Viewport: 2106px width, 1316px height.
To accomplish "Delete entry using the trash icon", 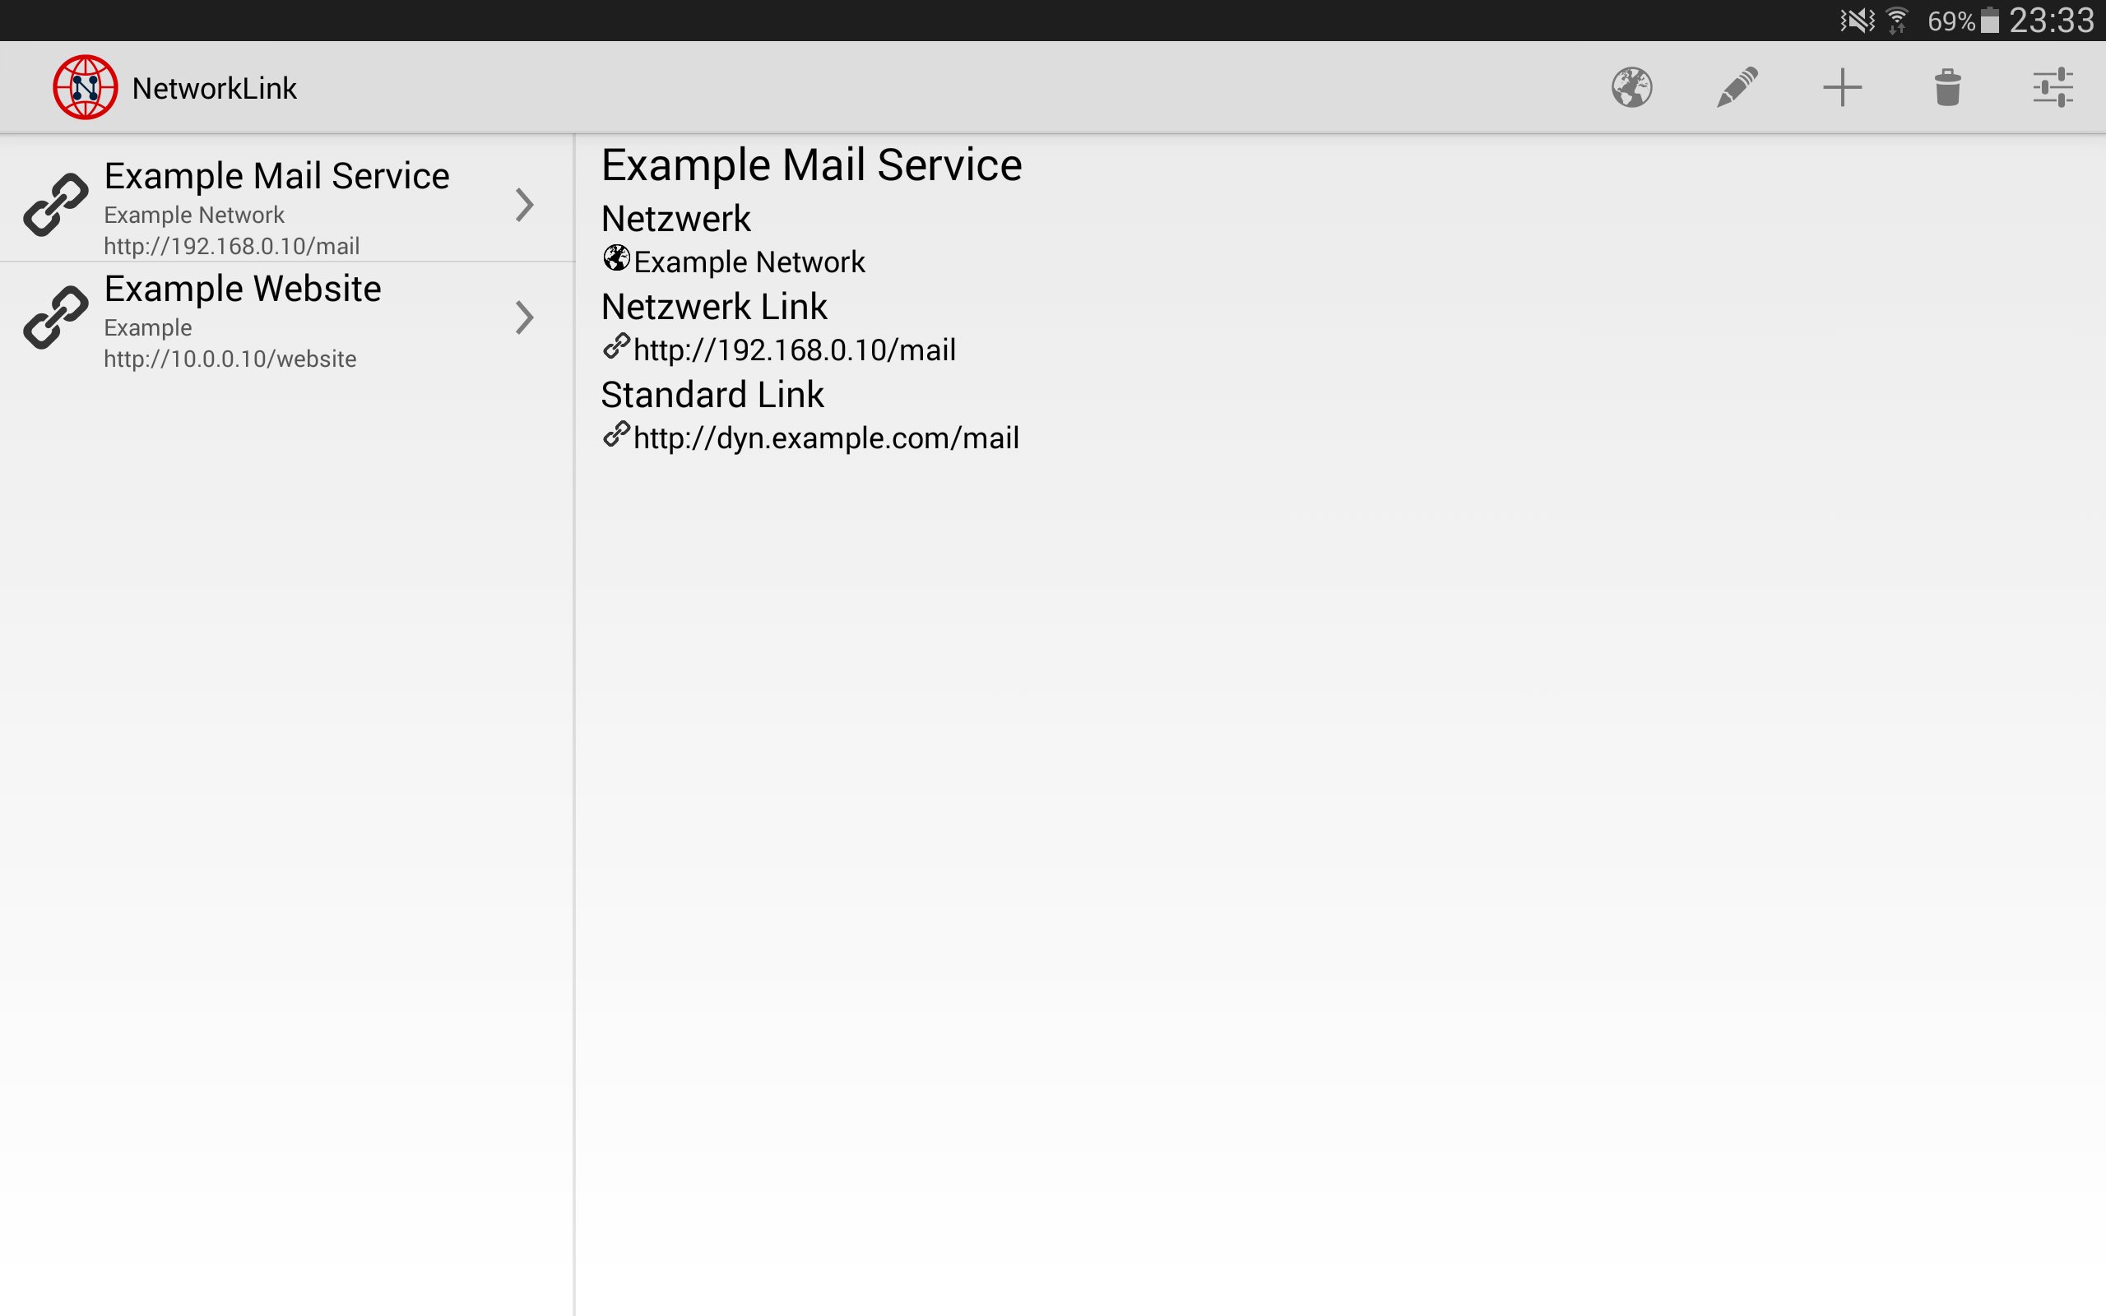I will 1947,88.
